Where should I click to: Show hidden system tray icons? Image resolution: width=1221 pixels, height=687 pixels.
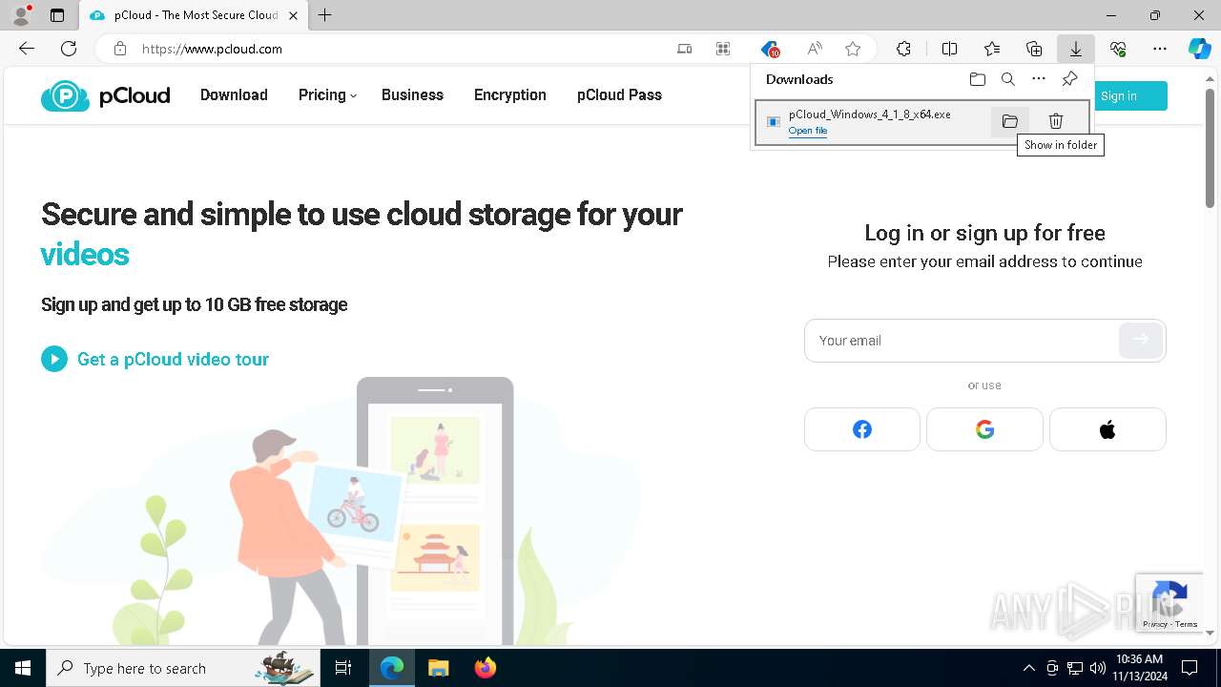1028,668
